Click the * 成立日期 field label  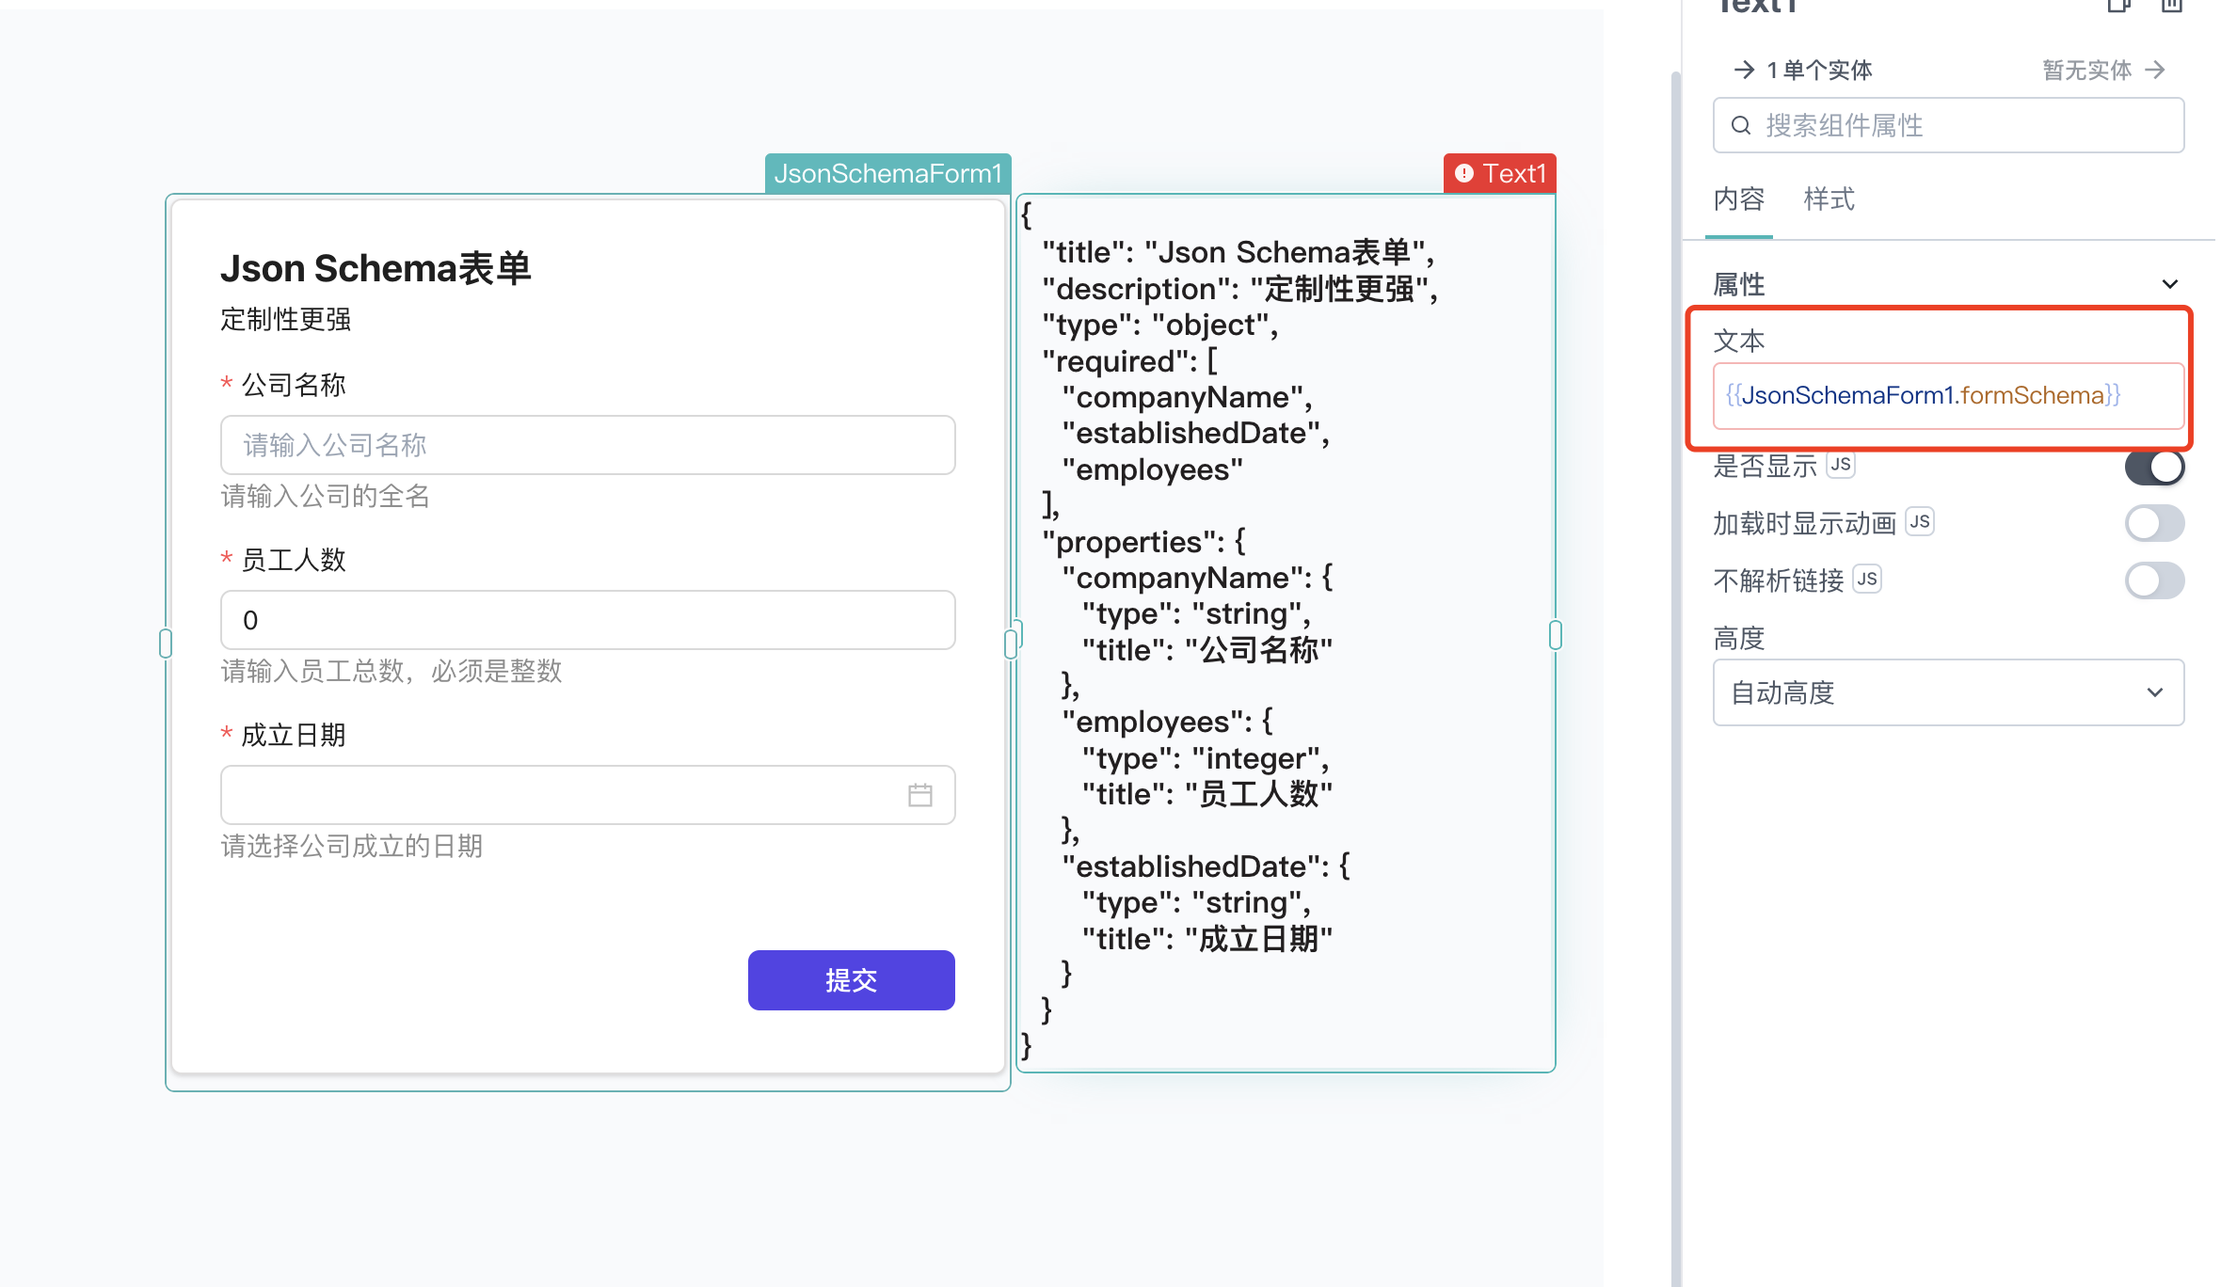[283, 735]
